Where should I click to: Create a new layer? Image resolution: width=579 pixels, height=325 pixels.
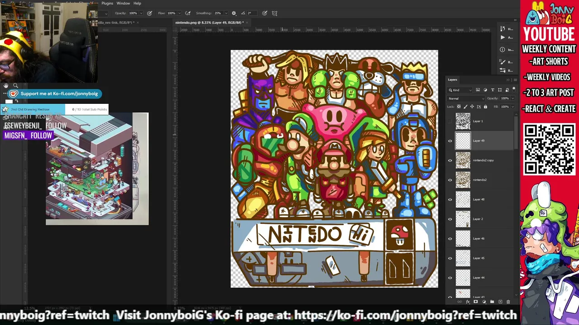[x=500, y=302]
